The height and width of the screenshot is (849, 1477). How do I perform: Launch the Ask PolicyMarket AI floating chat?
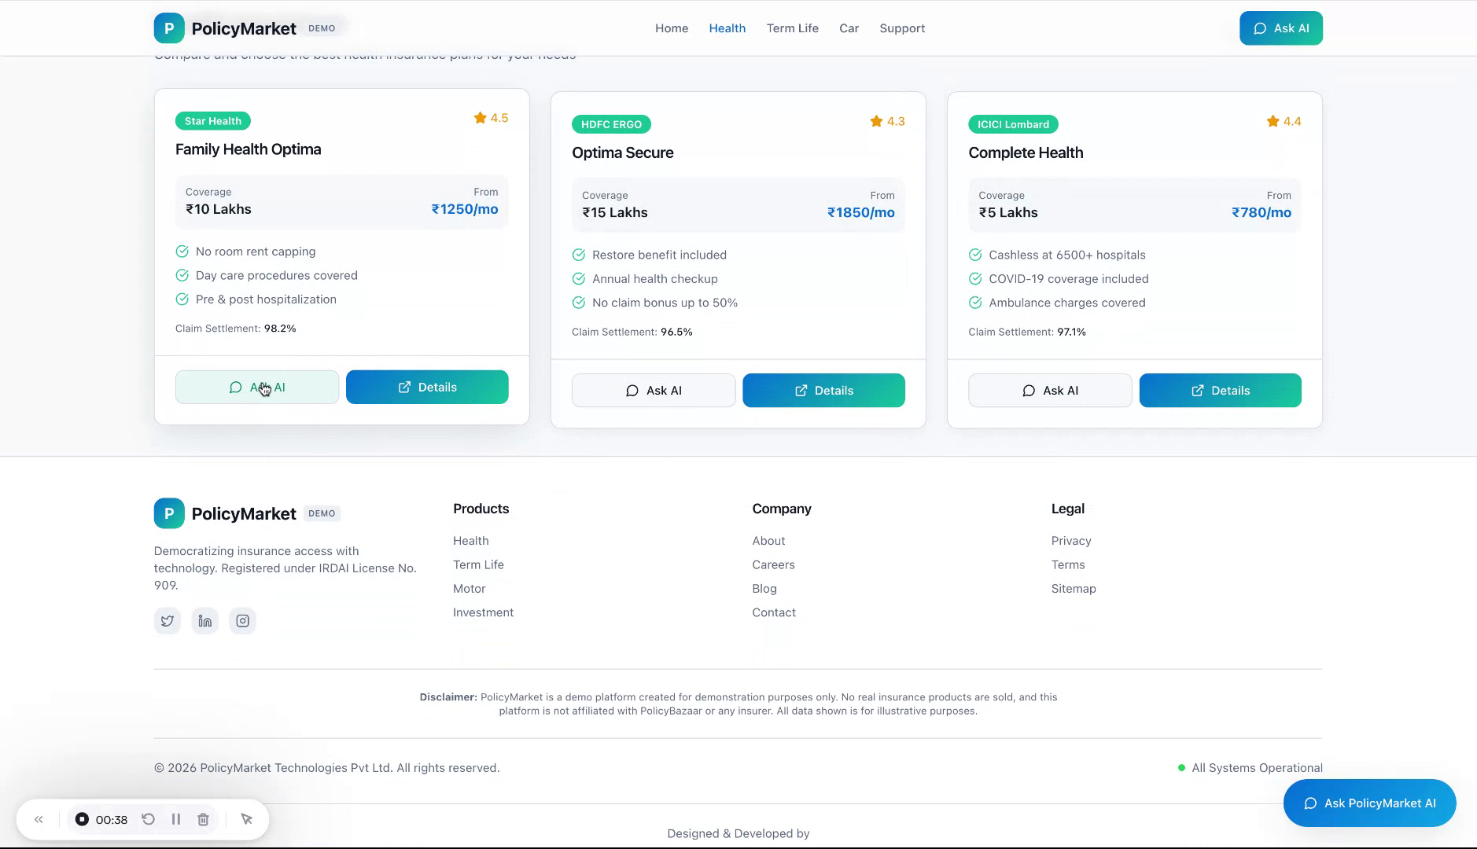[1369, 803]
